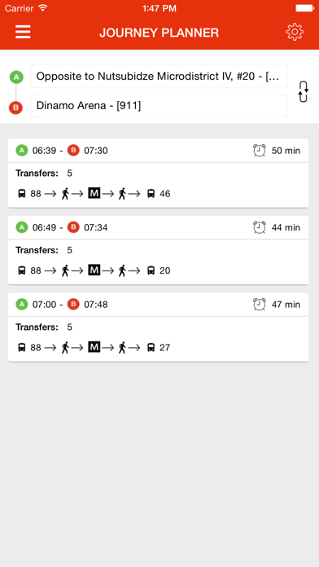Click alarm clock icon beside 44 min
Viewport: 319px width, 567px height.
pyautogui.click(x=260, y=227)
